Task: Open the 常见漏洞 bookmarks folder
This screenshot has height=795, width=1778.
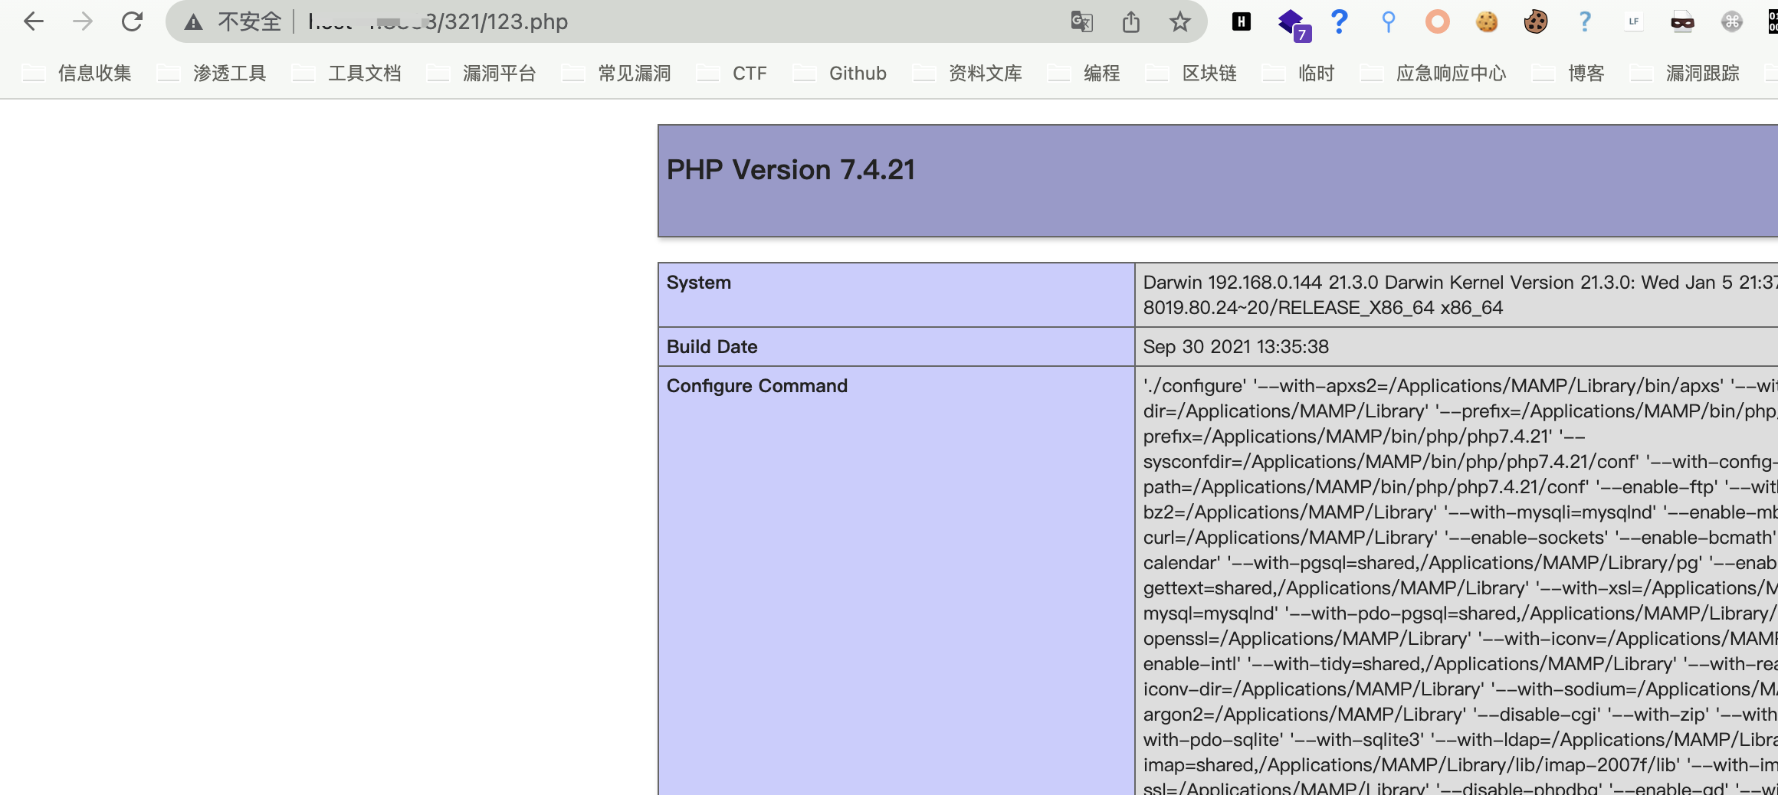Action: pyautogui.click(x=617, y=73)
